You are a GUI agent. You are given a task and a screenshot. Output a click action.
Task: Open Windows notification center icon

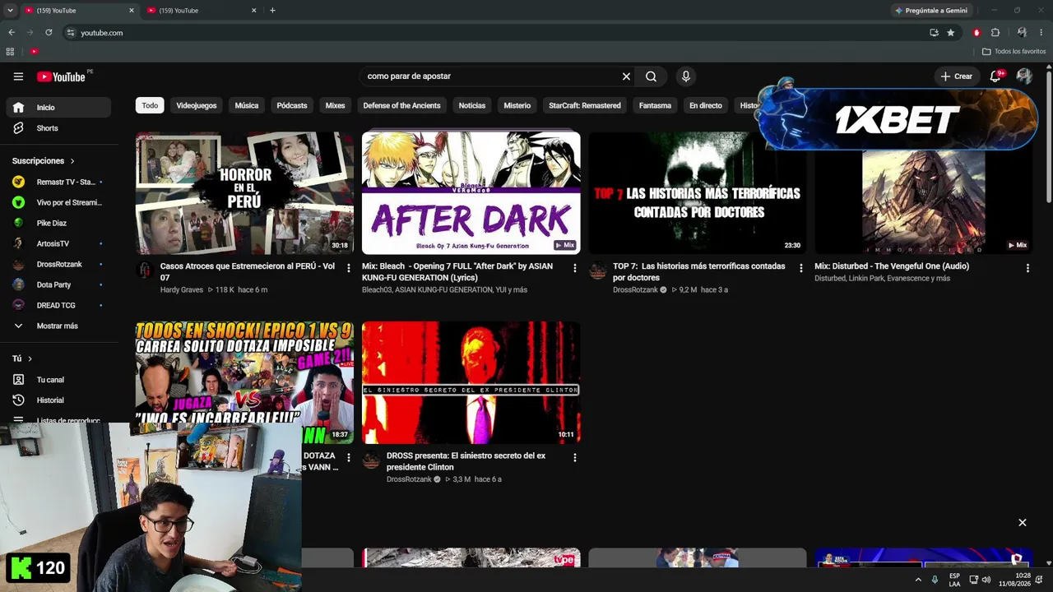click(x=1040, y=580)
